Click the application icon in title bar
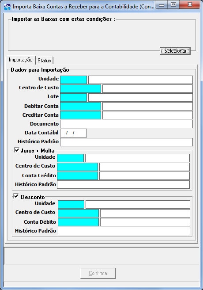Image resolution: width=203 pixels, height=290 pixels. coord(7,7)
